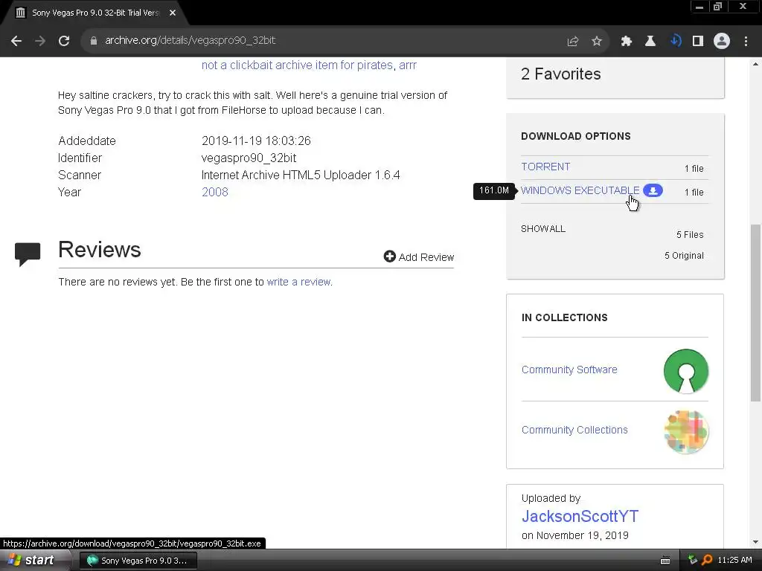Minimize the browser window

pos(699,6)
